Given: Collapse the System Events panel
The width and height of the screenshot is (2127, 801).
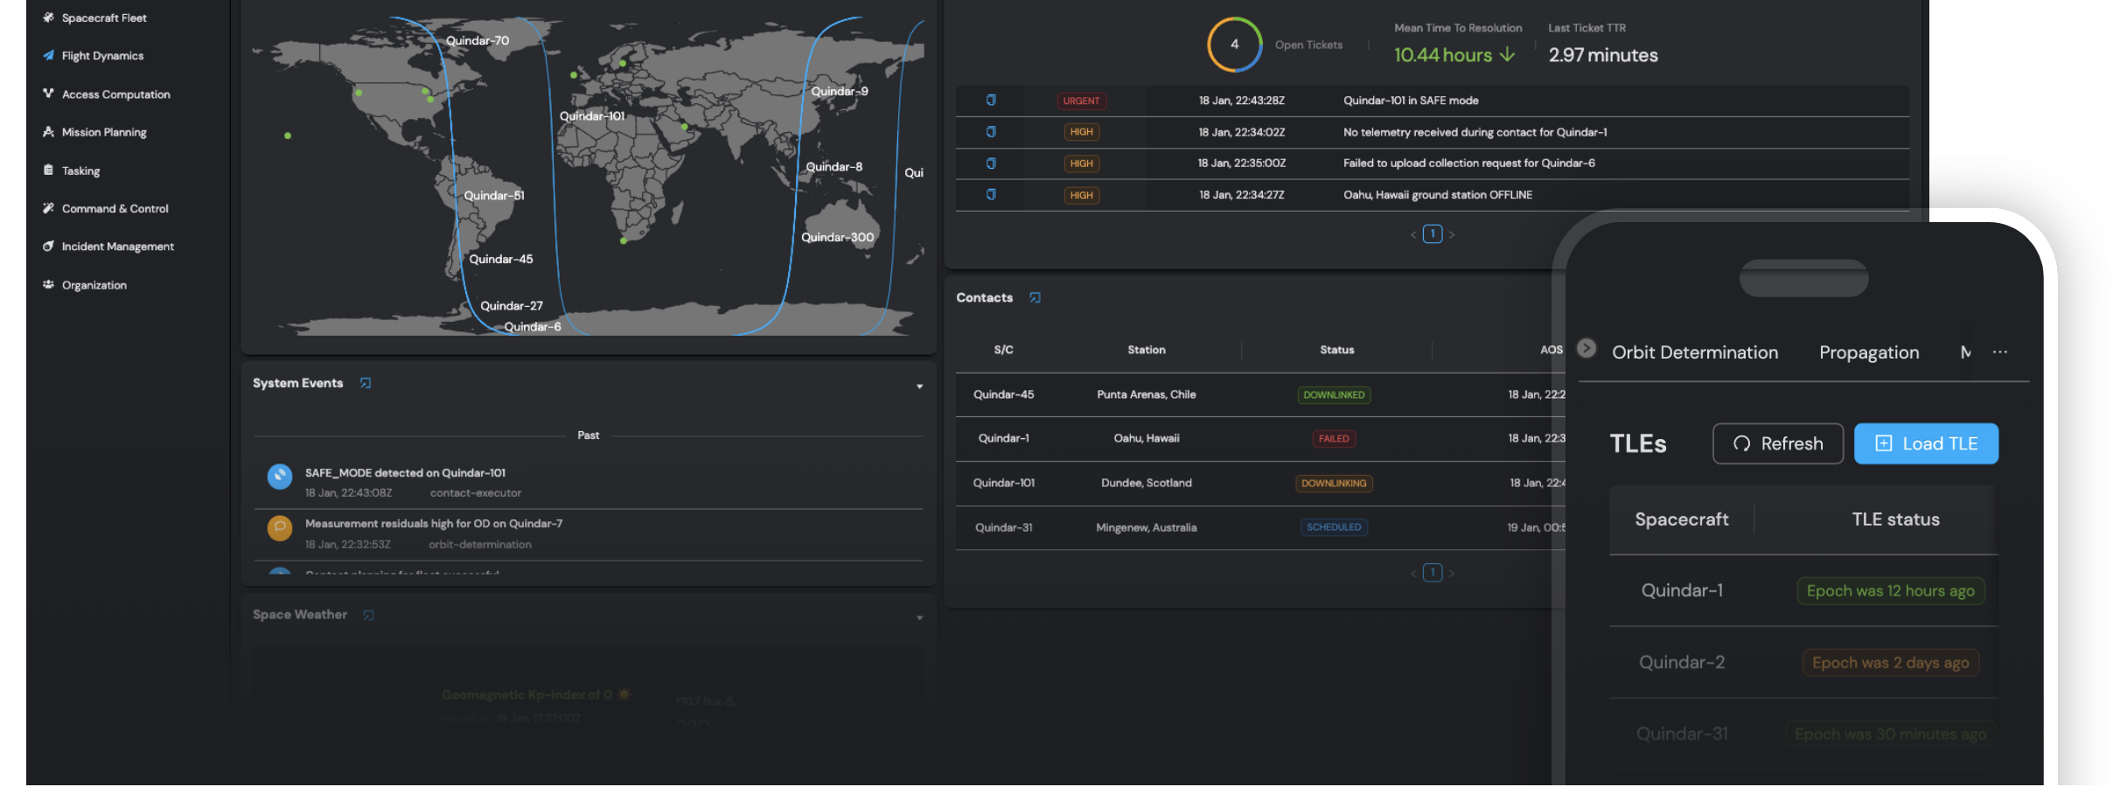Looking at the screenshot, I should click(919, 387).
